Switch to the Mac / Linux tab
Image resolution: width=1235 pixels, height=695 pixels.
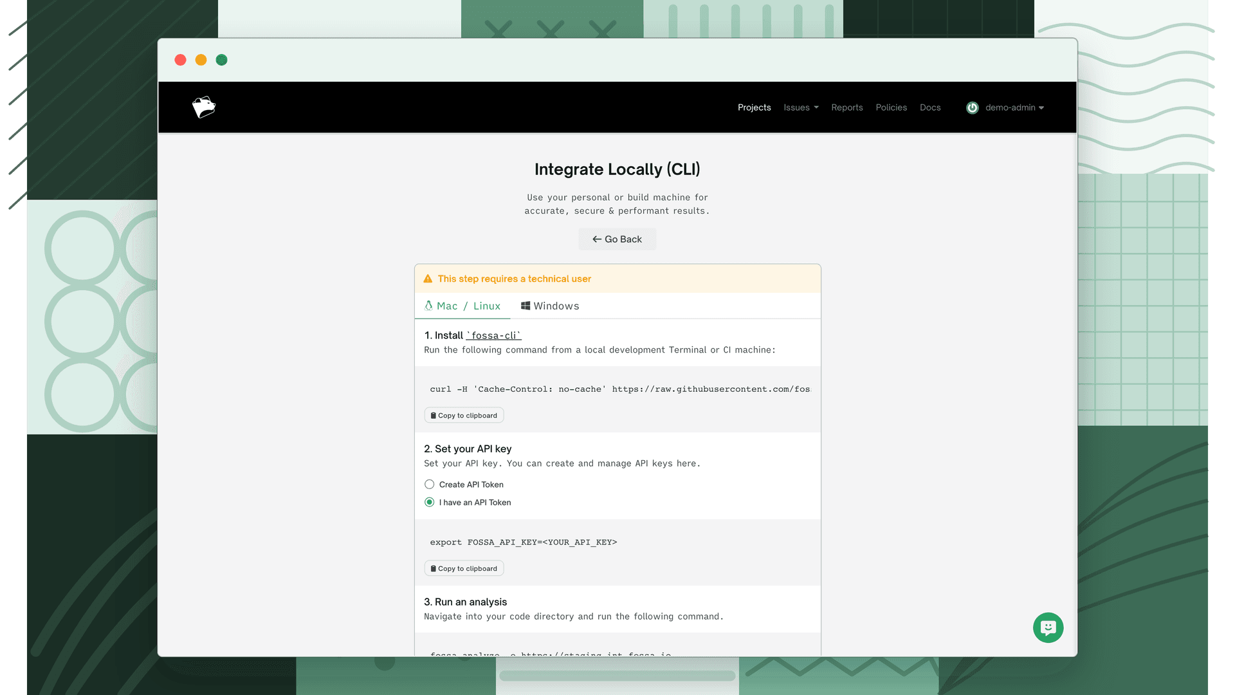tap(462, 306)
